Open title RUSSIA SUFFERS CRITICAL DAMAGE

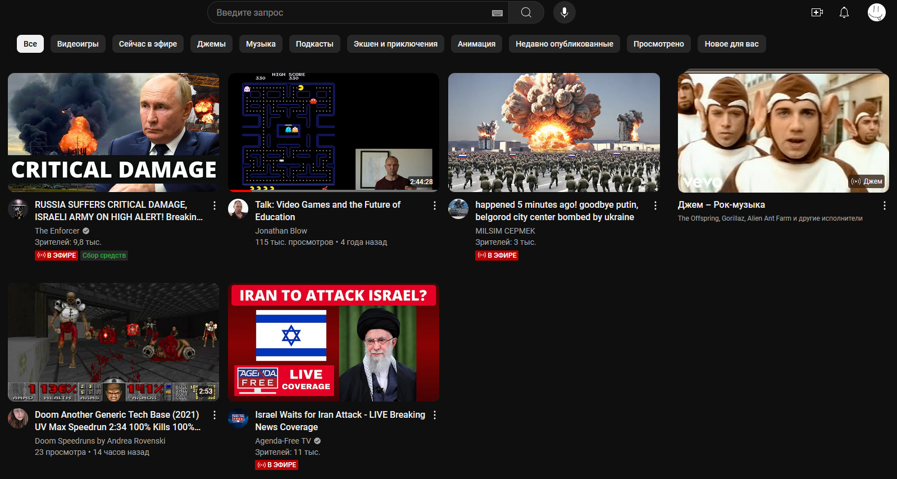119,211
